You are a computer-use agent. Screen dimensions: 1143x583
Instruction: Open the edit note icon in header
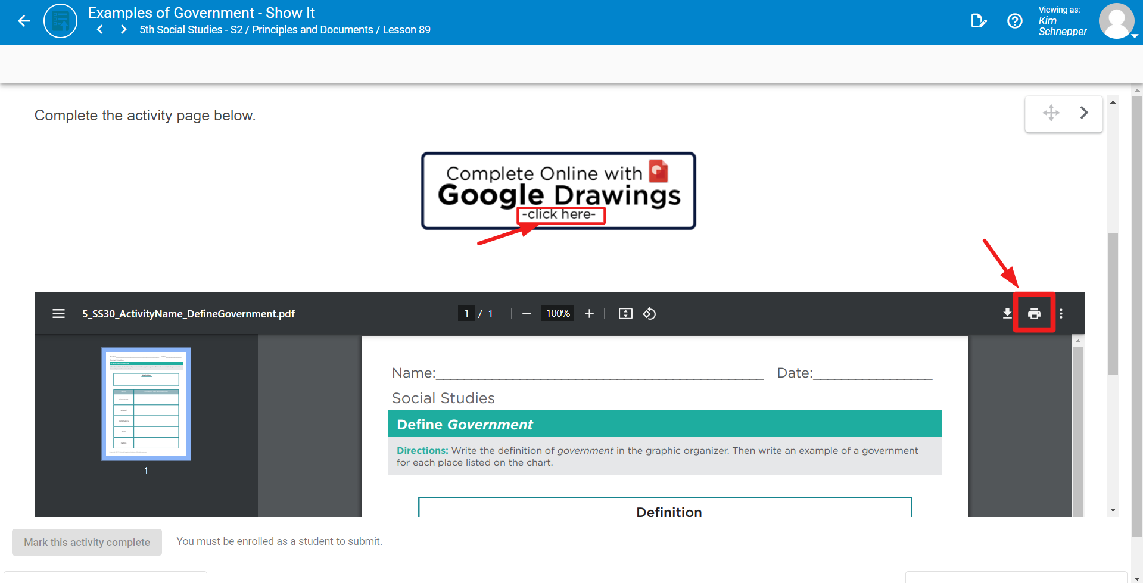tap(979, 21)
